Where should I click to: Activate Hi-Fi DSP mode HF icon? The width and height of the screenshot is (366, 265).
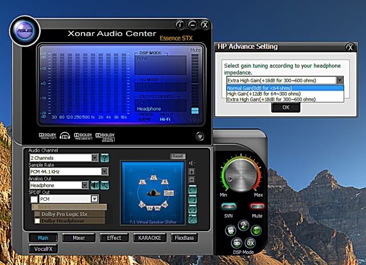click(256, 231)
